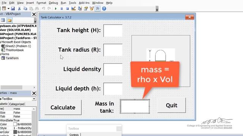Open the TextBox object dropdown in Properties

click(34, 99)
